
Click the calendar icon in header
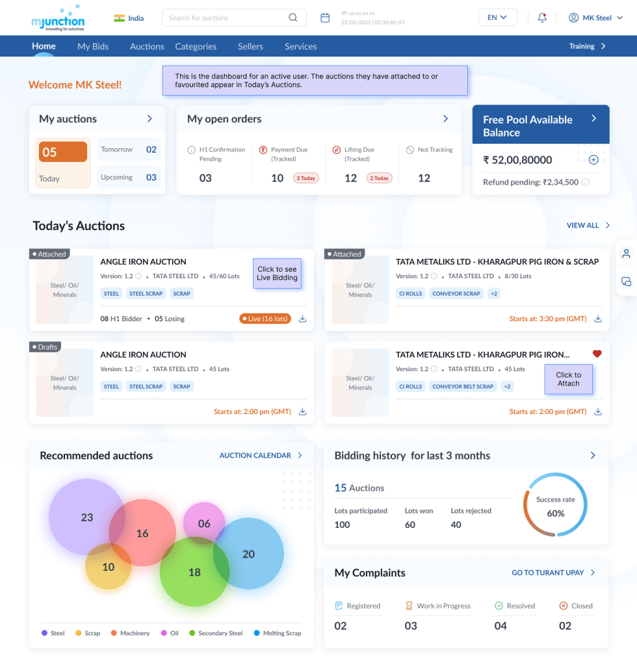click(x=325, y=18)
